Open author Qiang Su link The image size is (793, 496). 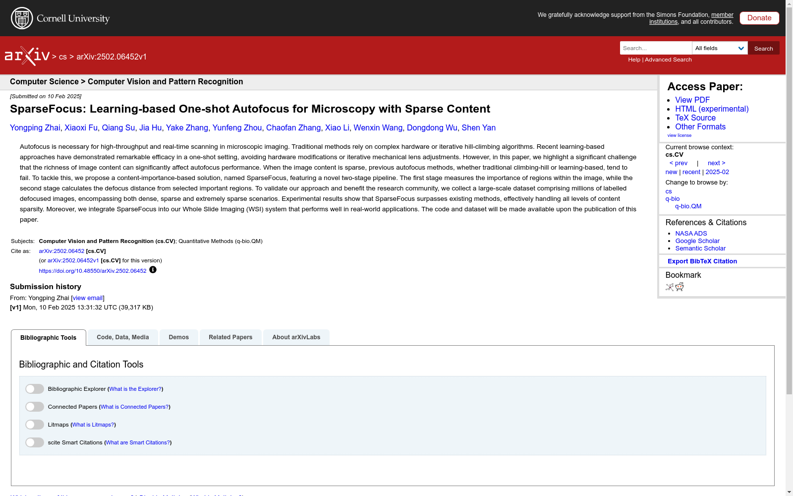118,128
